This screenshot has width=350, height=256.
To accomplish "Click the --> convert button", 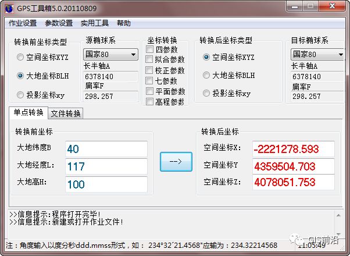I will click(176, 162).
